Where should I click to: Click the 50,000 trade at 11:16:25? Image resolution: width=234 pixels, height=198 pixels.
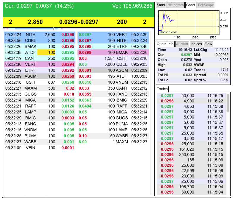(191, 96)
